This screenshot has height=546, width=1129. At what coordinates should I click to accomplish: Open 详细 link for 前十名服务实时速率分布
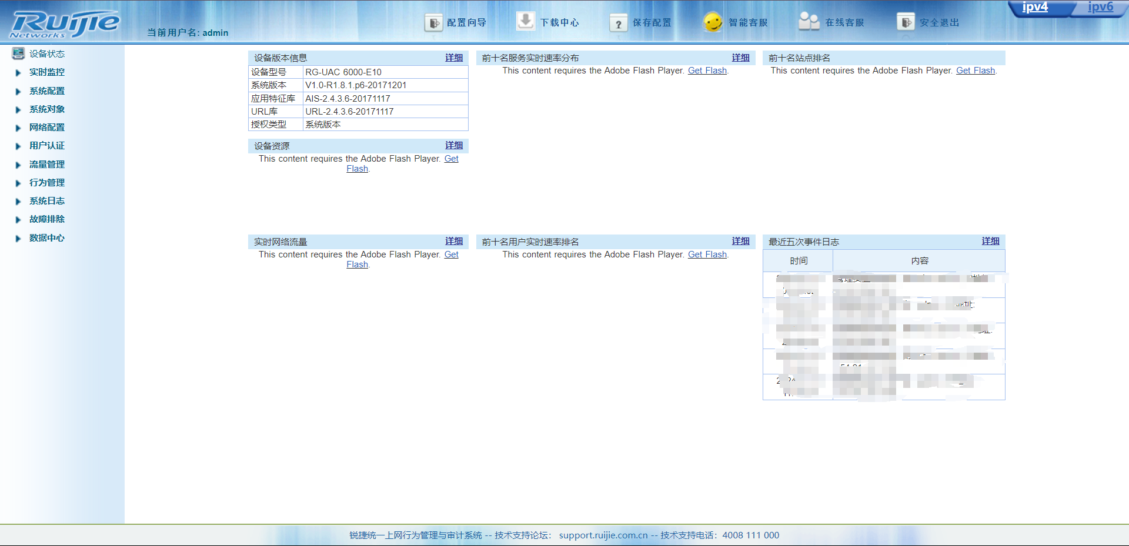(x=741, y=58)
